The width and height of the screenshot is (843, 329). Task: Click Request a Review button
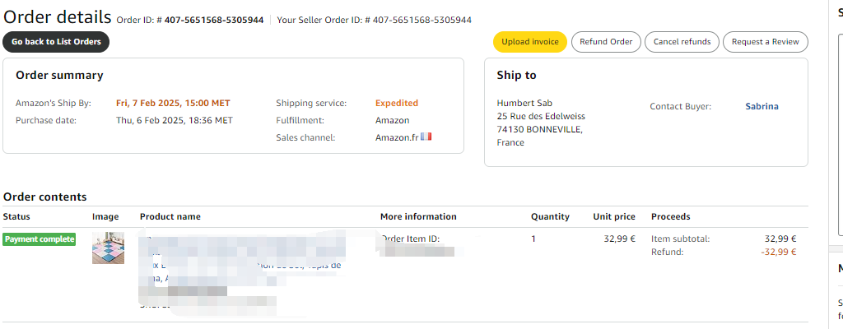(765, 42)
